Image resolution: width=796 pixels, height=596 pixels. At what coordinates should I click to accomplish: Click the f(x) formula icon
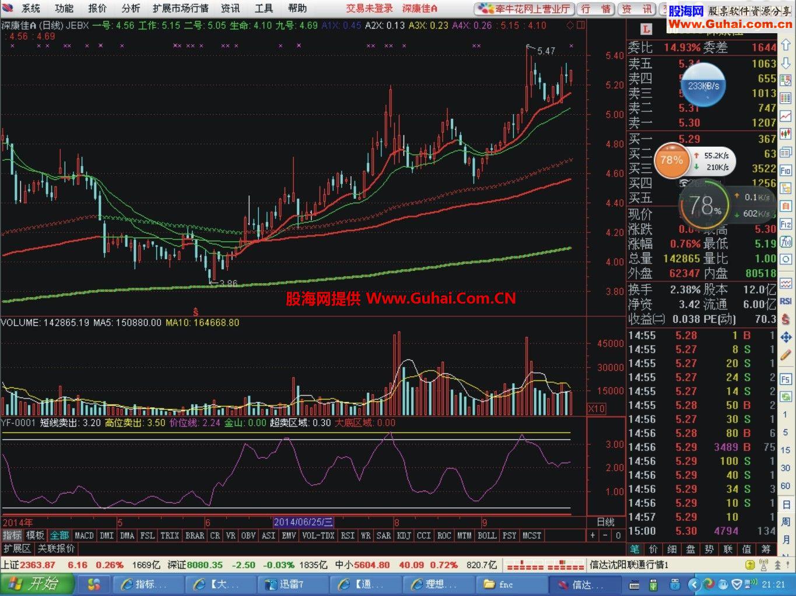(786, 241)
